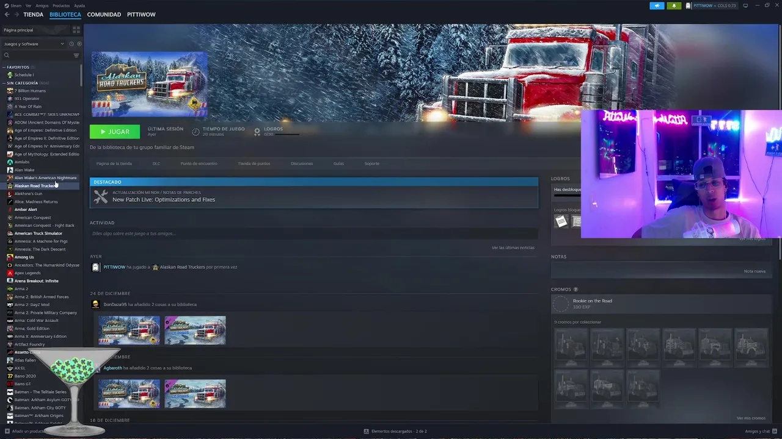Click Alaskan Road Truckers thumbnail under DonDaza95

(129, 330)
